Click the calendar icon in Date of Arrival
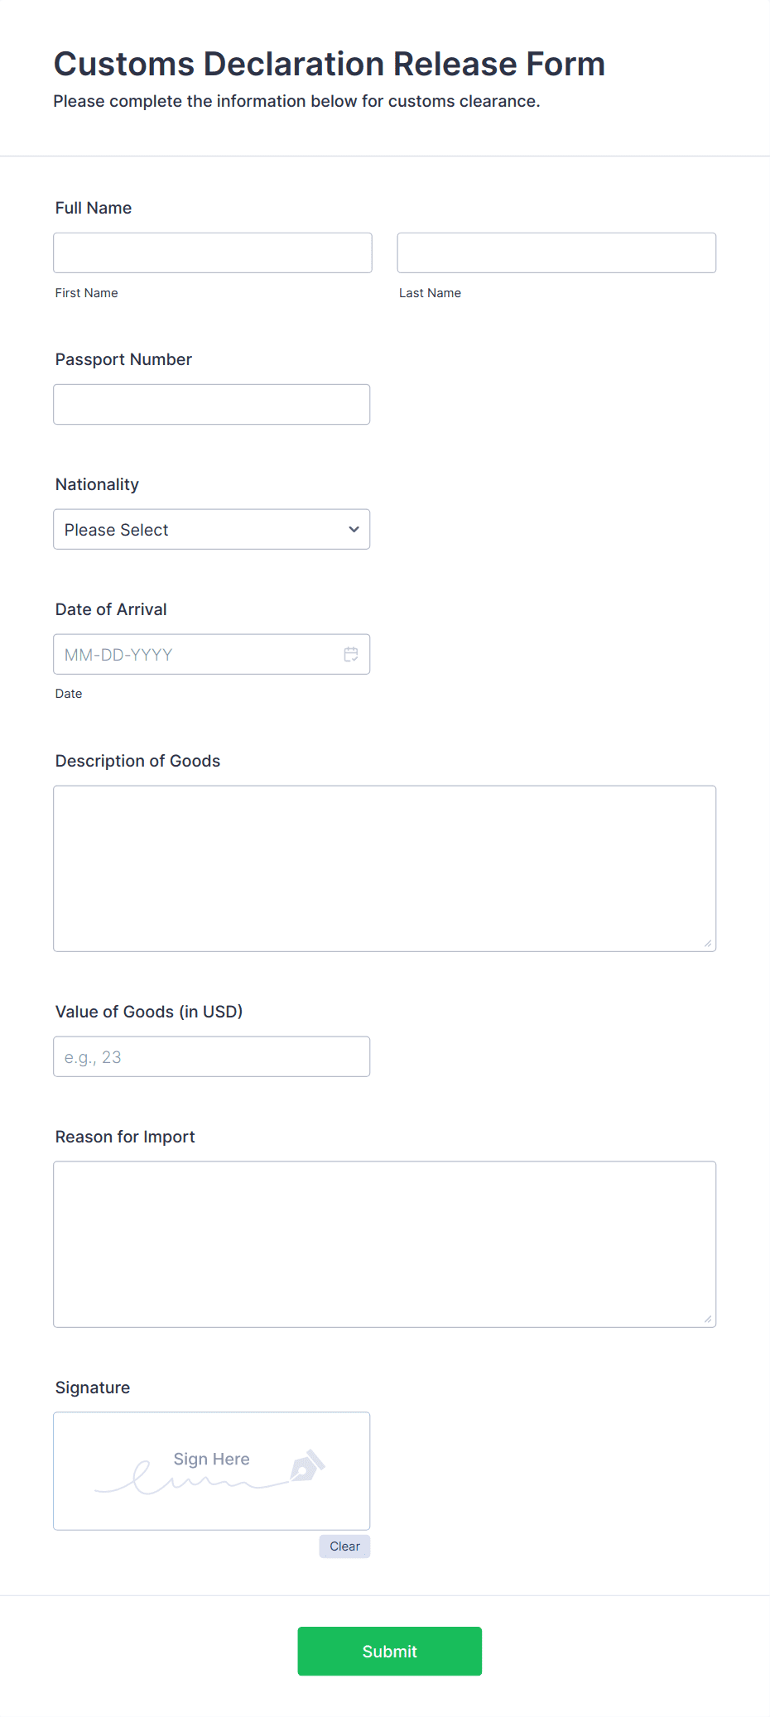The width and height of the screenshot is (770, 1717). [x=351, y=654]
